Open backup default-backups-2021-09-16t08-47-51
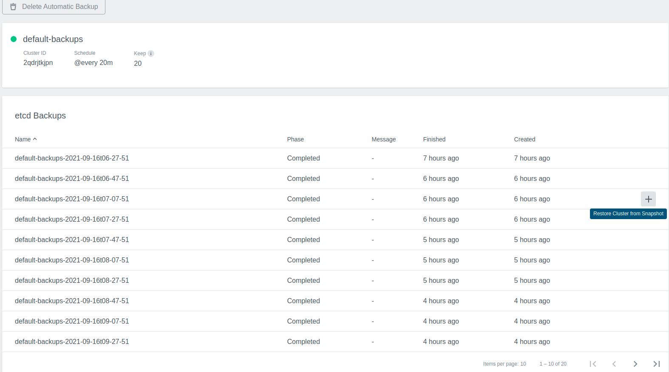 pyautogui.click(x=72, y=301)
